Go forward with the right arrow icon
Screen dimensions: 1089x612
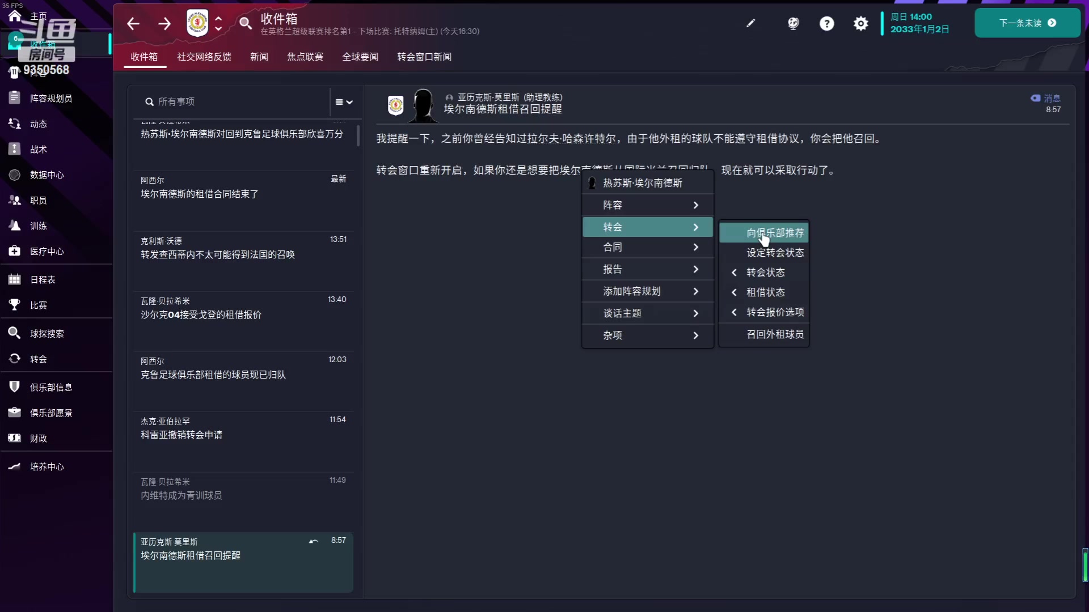click(x=164, y=23)
